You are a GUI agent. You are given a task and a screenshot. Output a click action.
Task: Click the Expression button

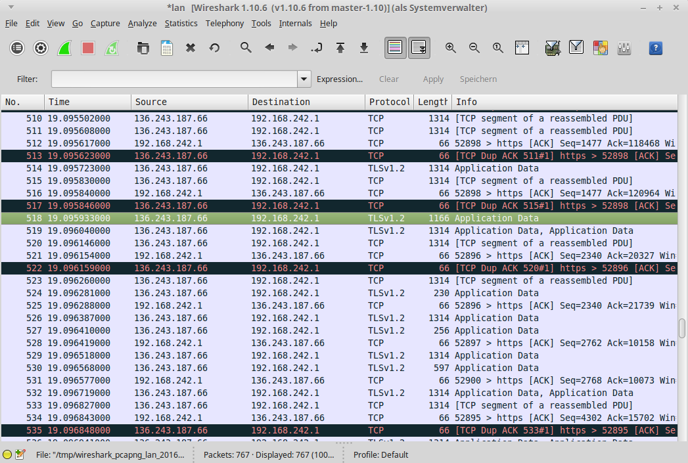pyautogui.click(x=340, y=78)
